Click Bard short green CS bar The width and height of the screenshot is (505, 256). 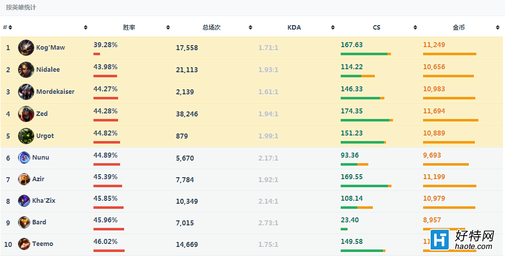click(x=344, y=229)
